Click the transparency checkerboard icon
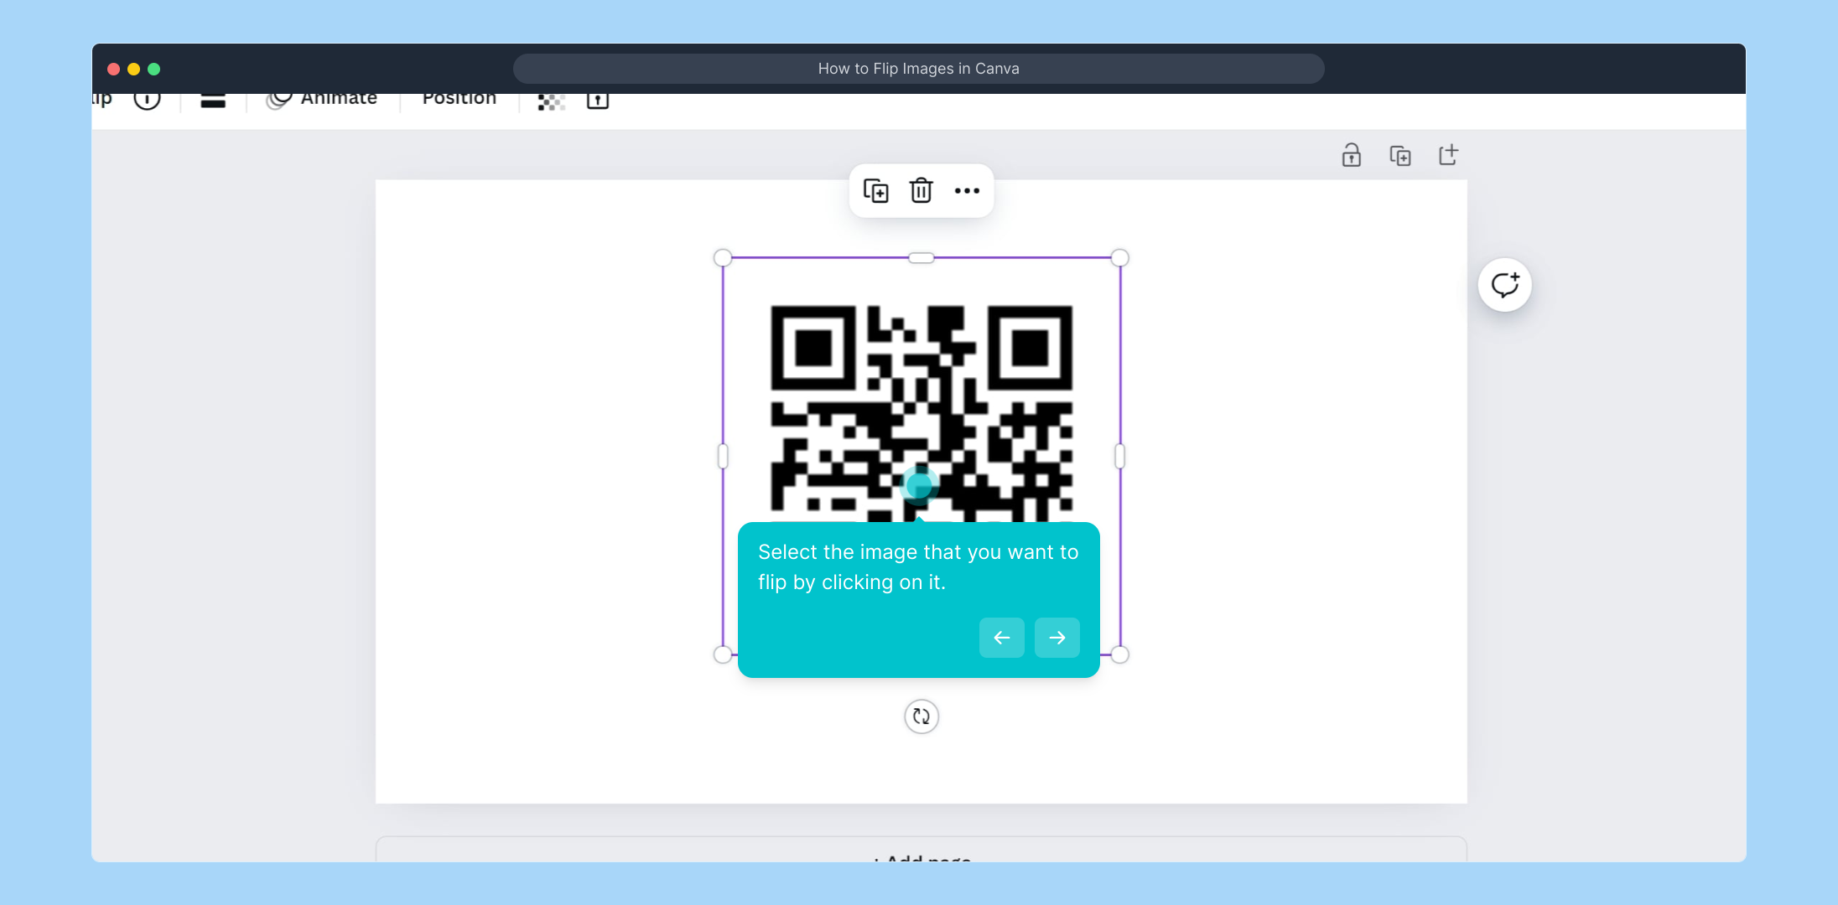The height and width of the screenshot is (905, 1838). 551,101
